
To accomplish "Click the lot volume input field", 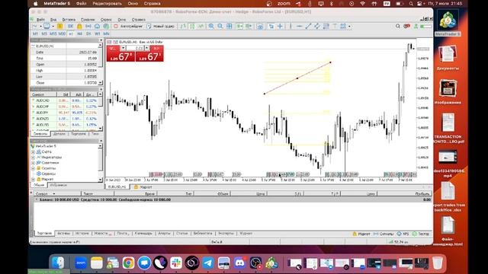I will 135,48.
